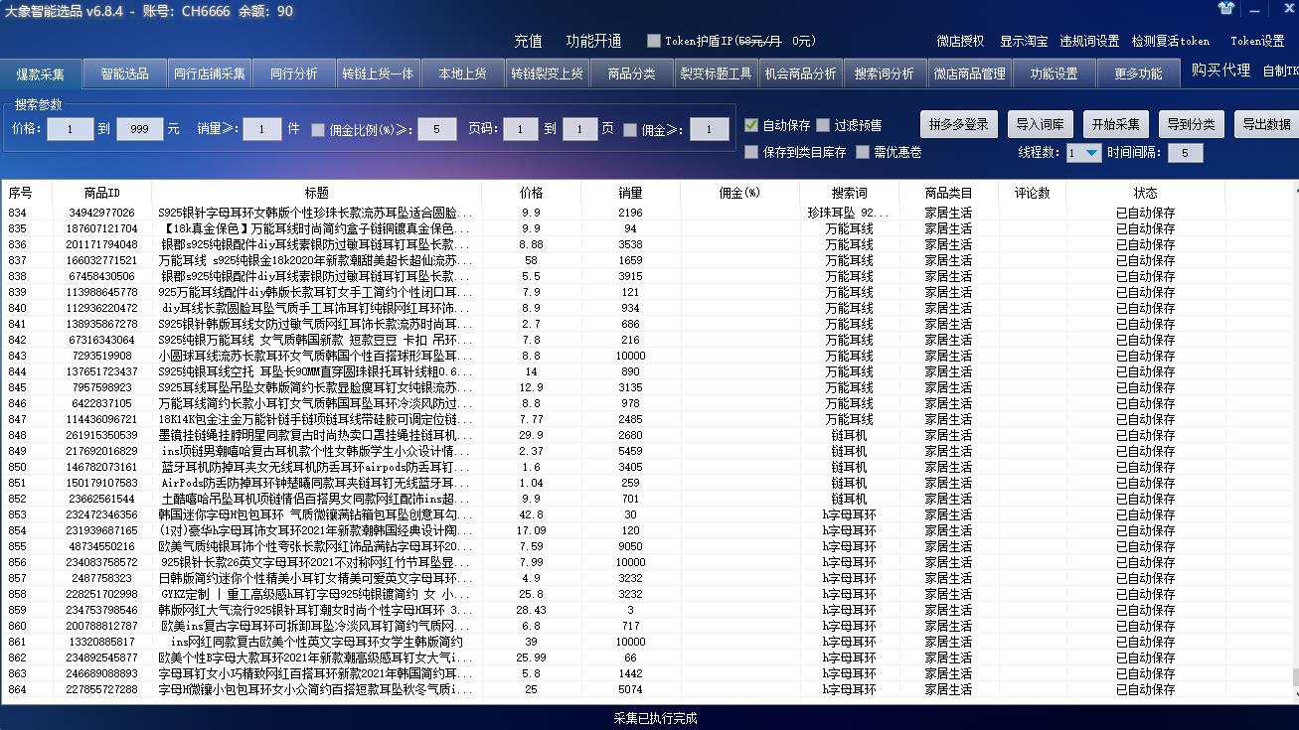Click the 微店授权 link
The width and height of the screenshot is (1299, 730).
pos(960,41)
